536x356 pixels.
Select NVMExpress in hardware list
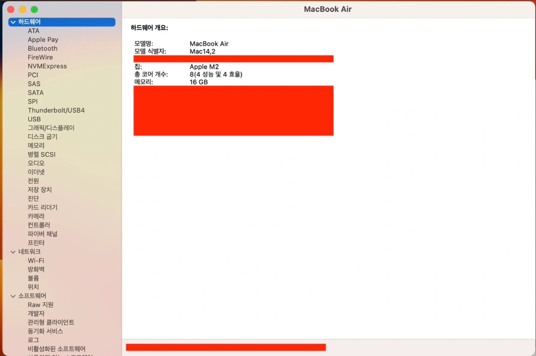coord(47,66)
